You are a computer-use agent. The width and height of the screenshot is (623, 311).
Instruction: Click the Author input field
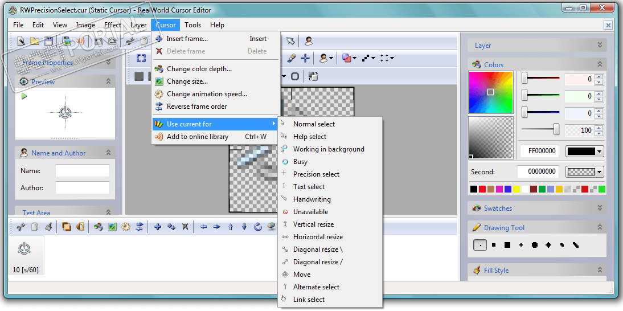coord(82,187)
